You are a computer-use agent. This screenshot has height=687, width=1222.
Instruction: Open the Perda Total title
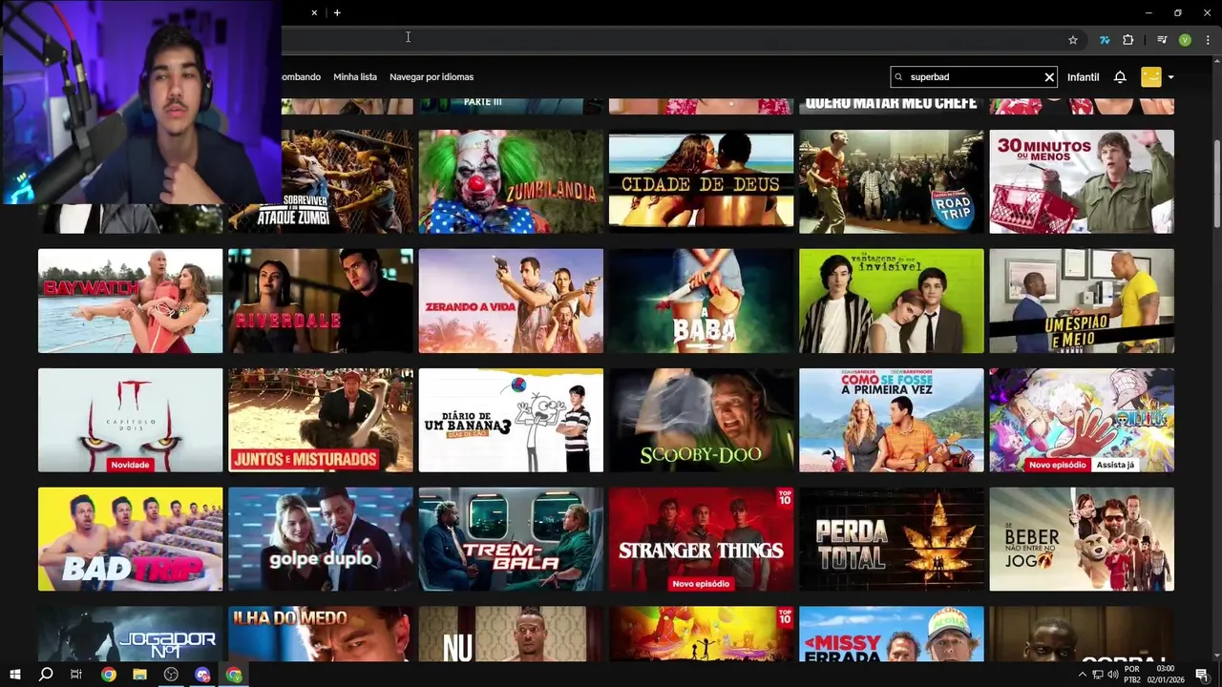pos(891,539)
